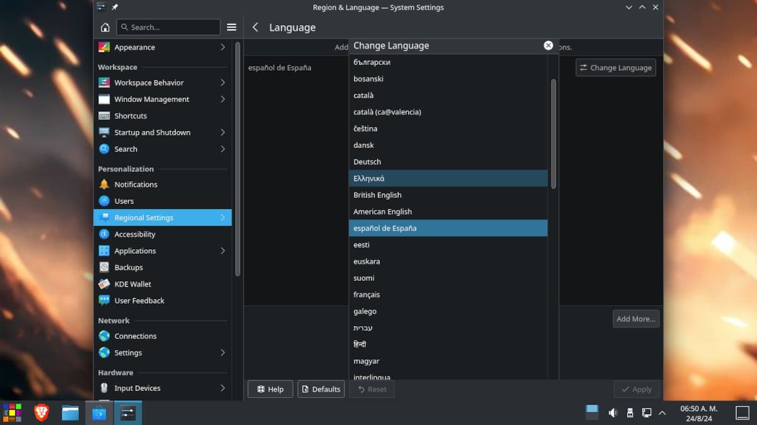Click the language list scrollbar
Image resolution: width=757 pixels, height=425 pixels.
[x=553, y=133]
